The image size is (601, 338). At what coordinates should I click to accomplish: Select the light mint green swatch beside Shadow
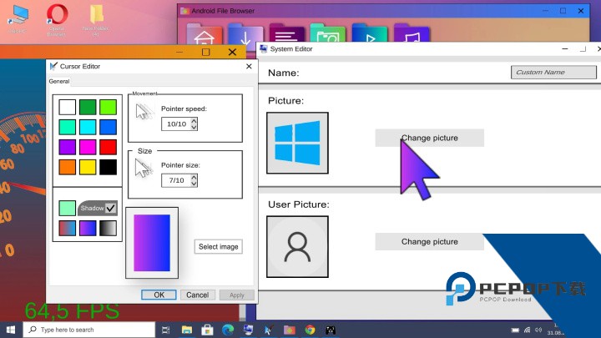(x=67, y=208)
